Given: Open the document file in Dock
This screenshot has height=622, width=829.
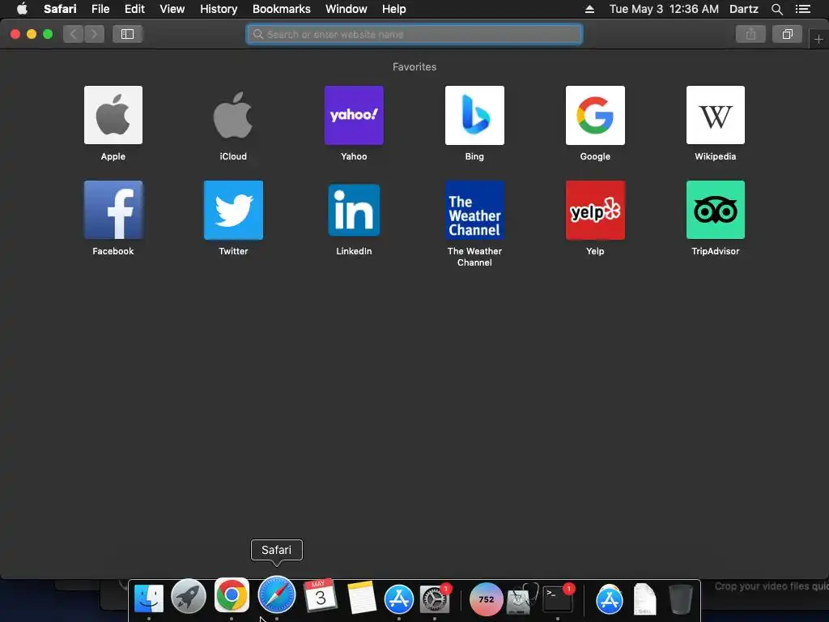Looking at the screenshot, I should pyautogui.click(x=644, y=599).
